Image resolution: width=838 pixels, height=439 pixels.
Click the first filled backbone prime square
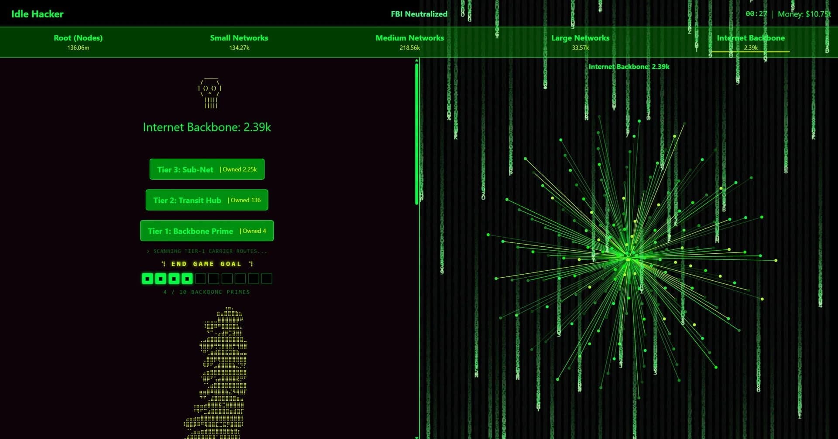[x=148, y=279]
